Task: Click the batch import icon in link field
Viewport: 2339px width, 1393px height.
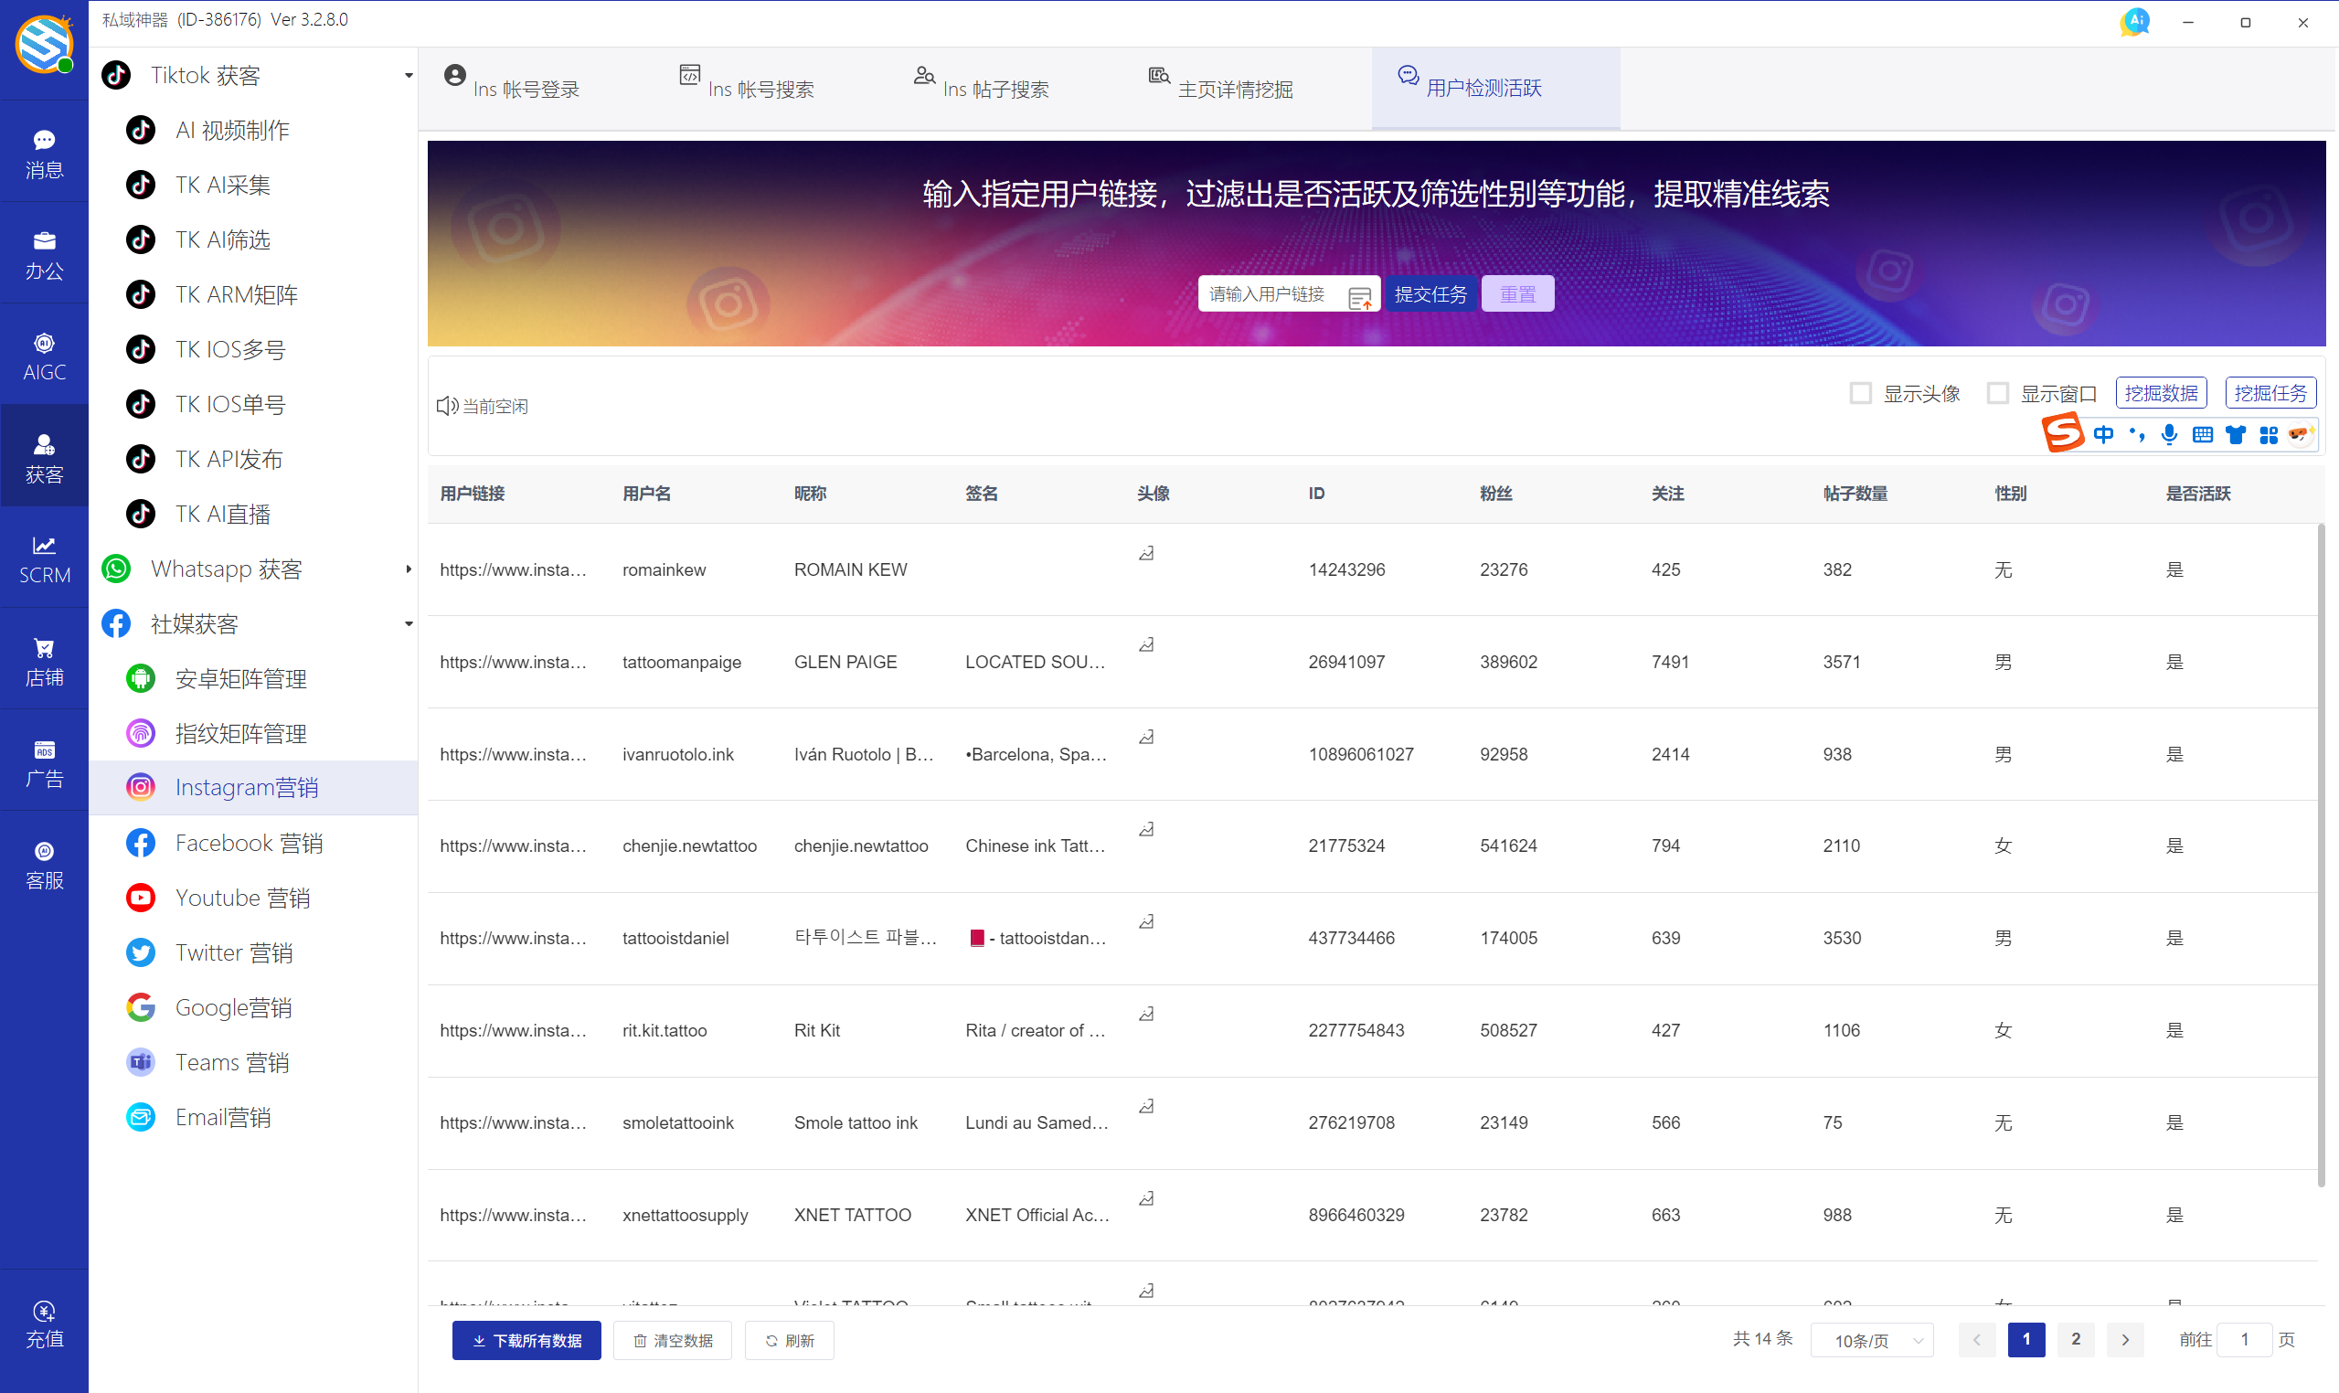Action: [x=1359, y=297]
